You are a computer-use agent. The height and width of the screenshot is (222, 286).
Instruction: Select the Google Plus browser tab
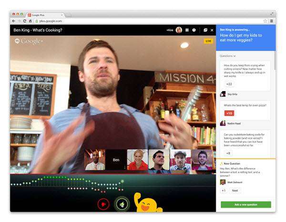(x=45, y=15)
